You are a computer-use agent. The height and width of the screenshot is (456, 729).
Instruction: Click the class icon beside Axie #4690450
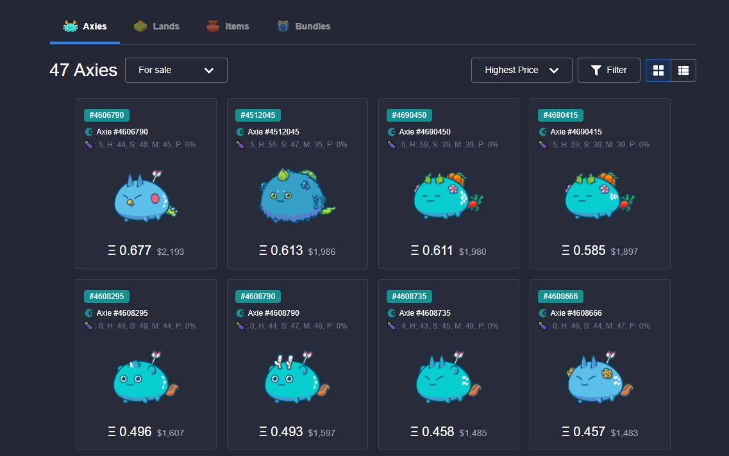tap(392, 132)
